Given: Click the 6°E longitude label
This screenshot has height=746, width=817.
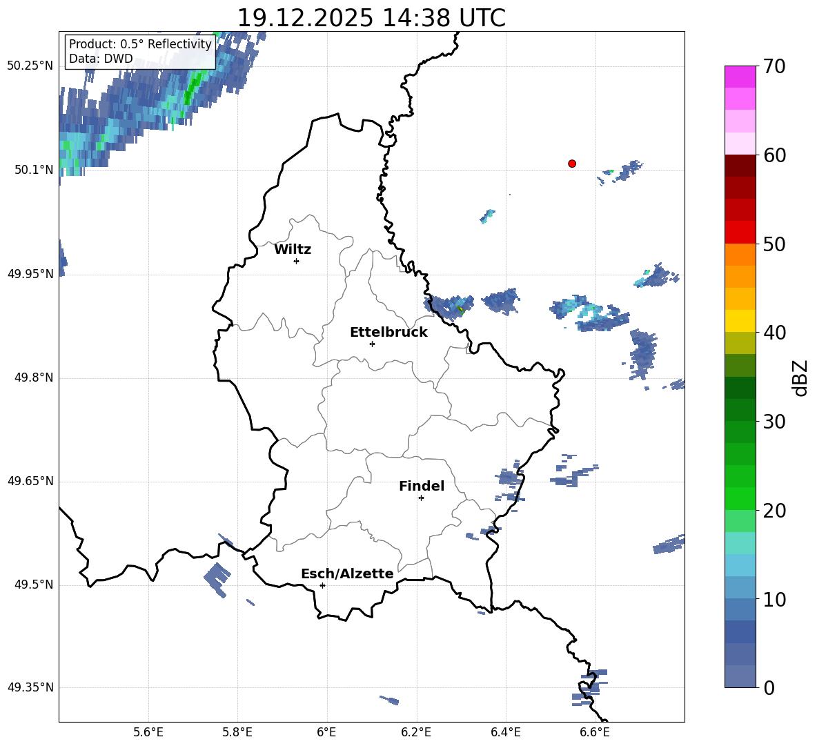Looking at the screenshot, I should point(326,732).
